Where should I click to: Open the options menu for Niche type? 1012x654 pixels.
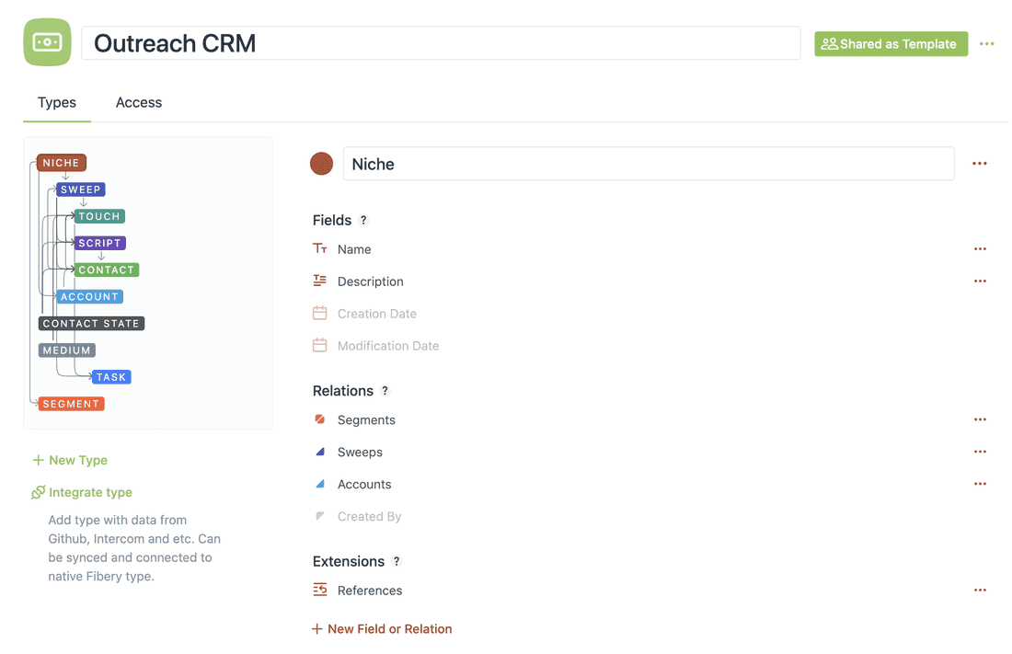[x=980, y=164]
